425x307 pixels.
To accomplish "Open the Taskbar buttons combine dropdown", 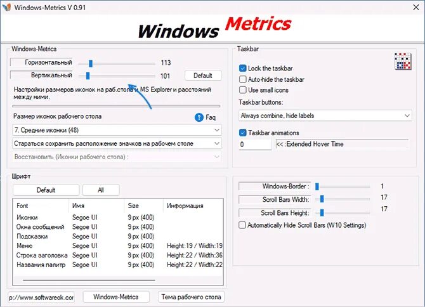I will (325, 115).
